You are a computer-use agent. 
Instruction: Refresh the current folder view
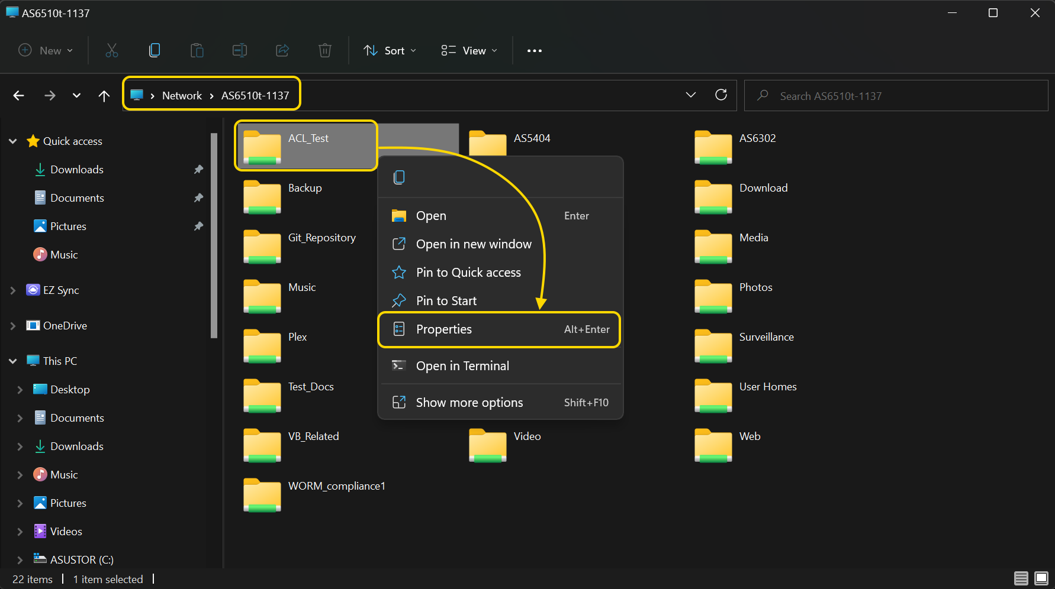721,95
